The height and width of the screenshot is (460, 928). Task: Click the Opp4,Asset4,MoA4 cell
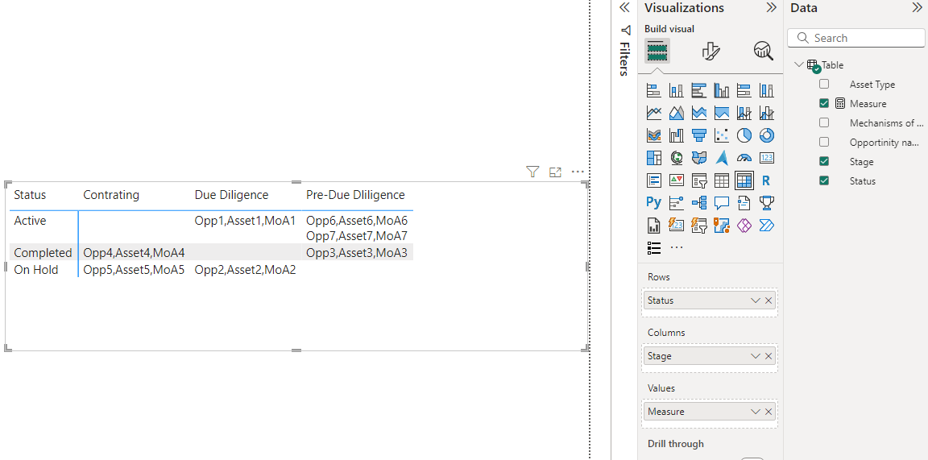[x=134, y=253]
